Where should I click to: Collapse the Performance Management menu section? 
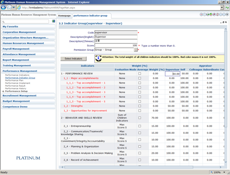(x=28, y=71)
